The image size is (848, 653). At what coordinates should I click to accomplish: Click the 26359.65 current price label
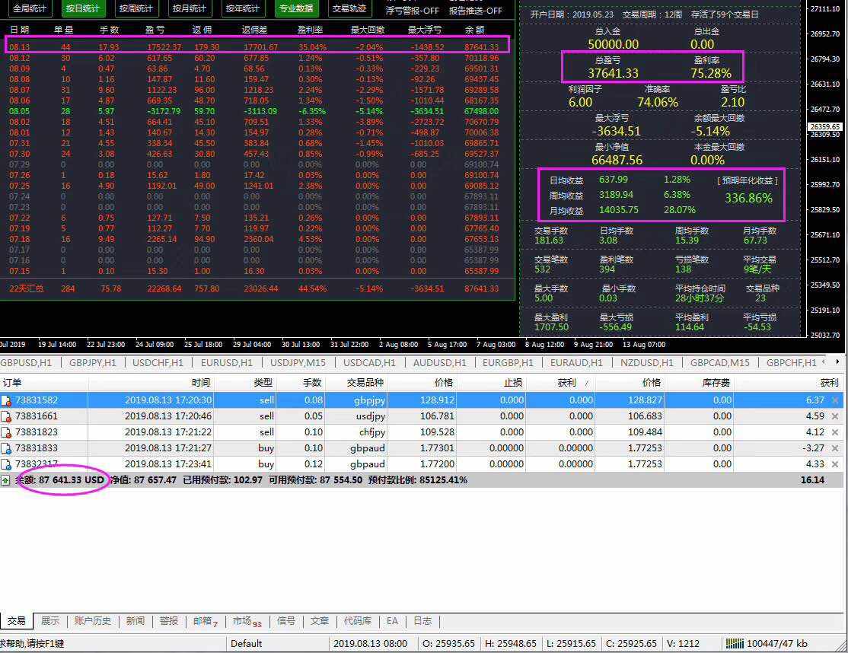825,126
